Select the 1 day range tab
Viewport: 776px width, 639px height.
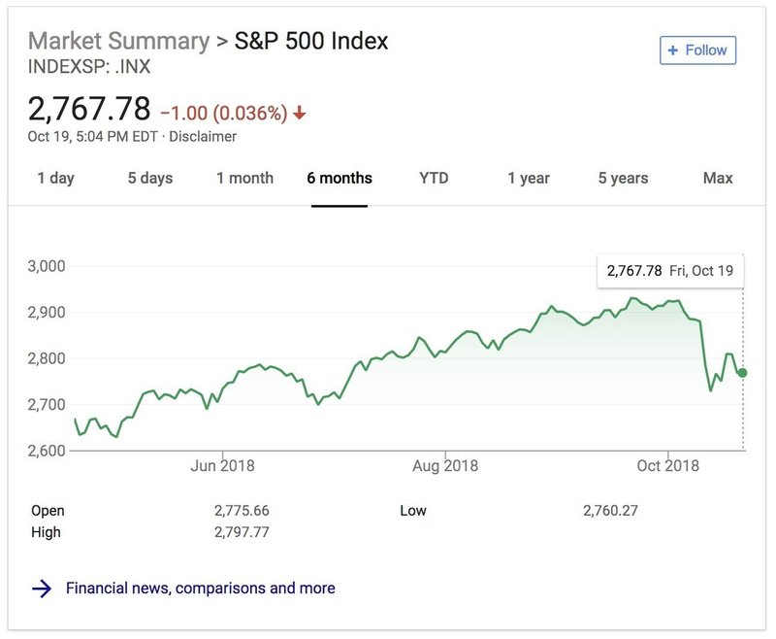click(56, 178)
